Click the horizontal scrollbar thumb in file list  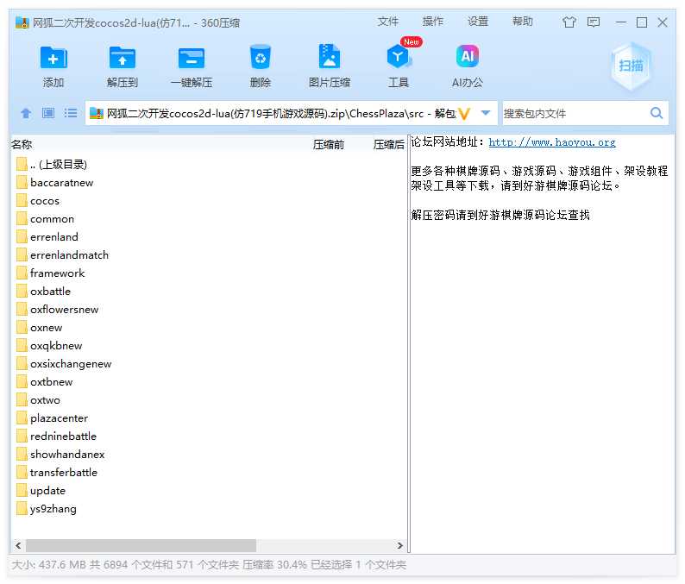tap(141, 545)
